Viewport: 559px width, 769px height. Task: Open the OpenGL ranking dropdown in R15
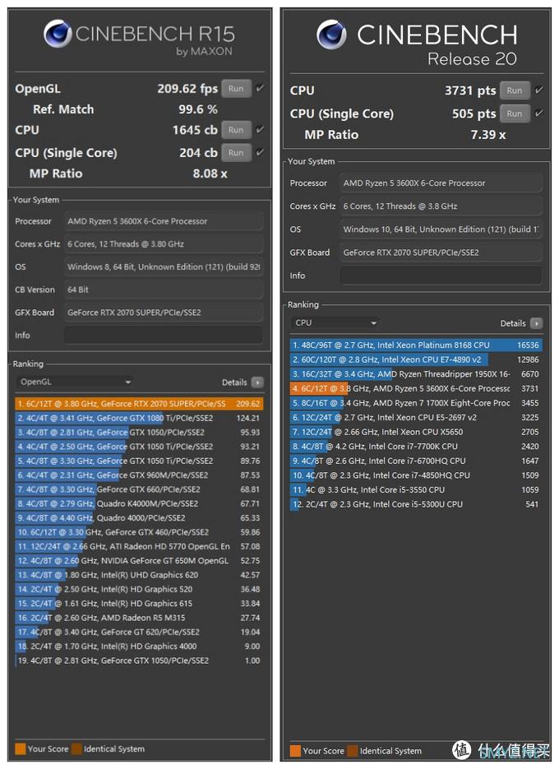[75, 382]
